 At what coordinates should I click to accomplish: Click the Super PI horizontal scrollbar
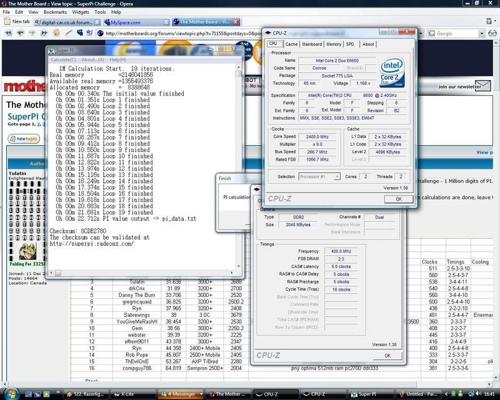pyautogui.click(x=141, y=272)
